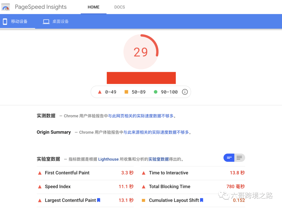Click the red score distribution bar

[x=141, y=78]
